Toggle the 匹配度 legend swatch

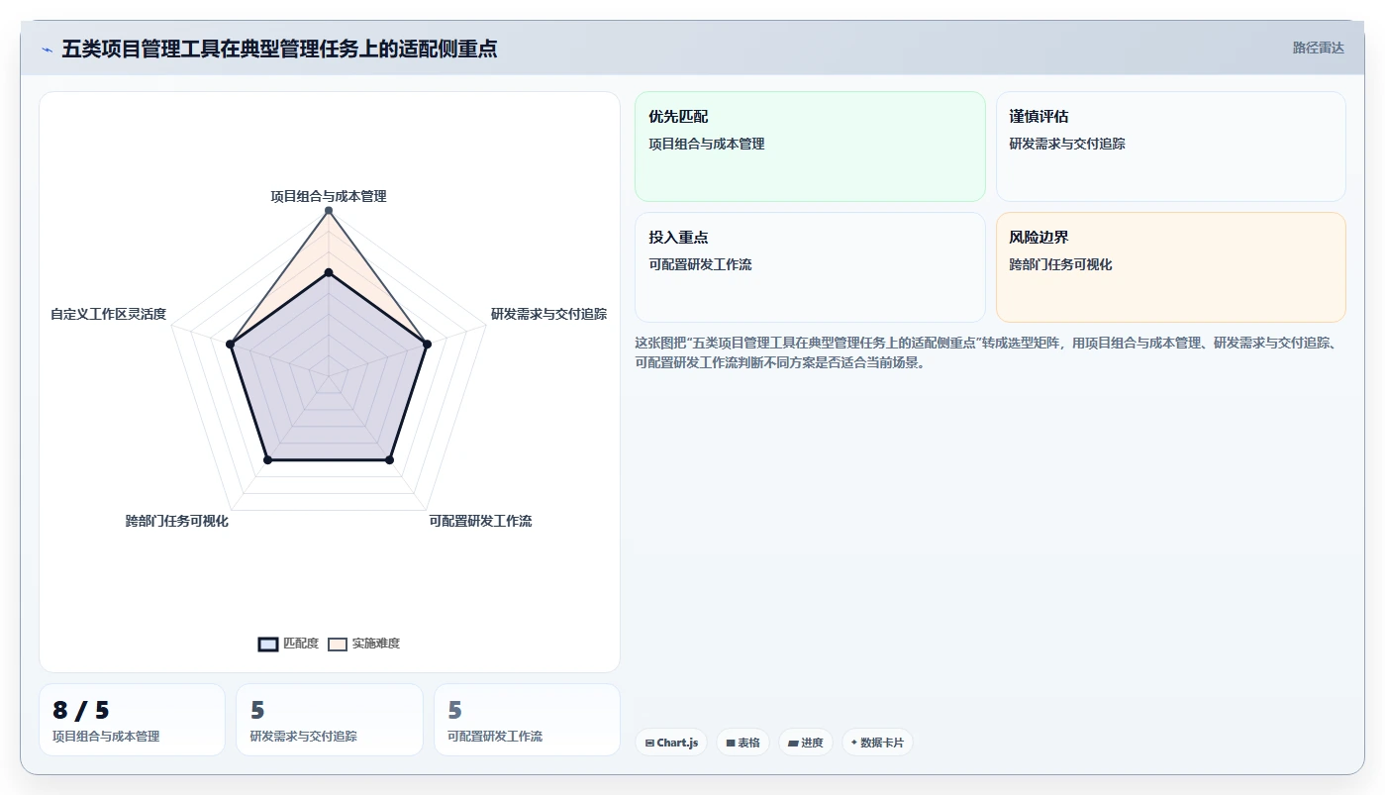coord(268,644)
